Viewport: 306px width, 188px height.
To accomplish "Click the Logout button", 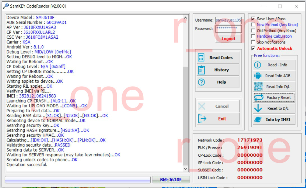I will pyautogui.click(x=228, y=39).
